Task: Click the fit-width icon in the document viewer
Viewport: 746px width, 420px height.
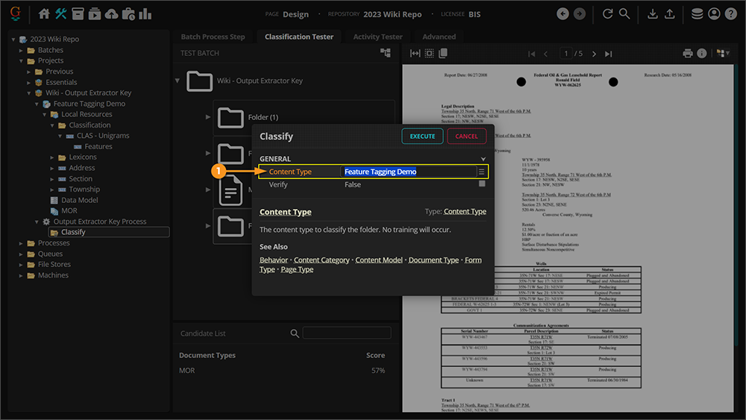Action: click(414, 54)
